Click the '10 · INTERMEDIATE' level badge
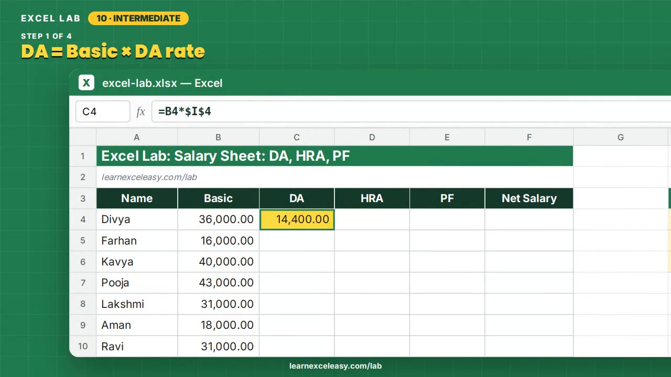The image size is (671, 377). pos(138,18)
